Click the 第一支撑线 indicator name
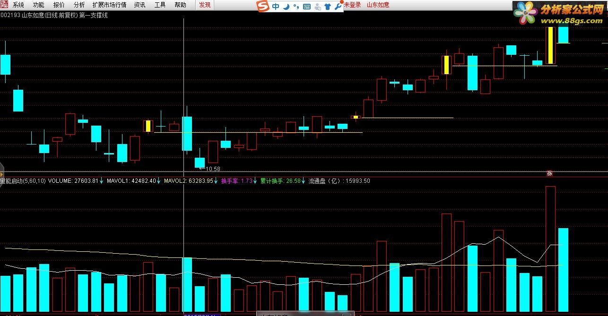608x316 pixels. pos(94,15)
